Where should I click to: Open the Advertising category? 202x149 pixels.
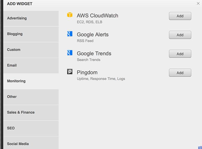click(31, 19)
